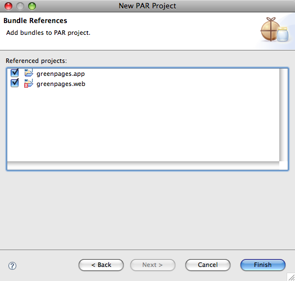Click the green zoom window button
Image resolution: width=295 pixels, height=281 pixels.
pos(32,6)
